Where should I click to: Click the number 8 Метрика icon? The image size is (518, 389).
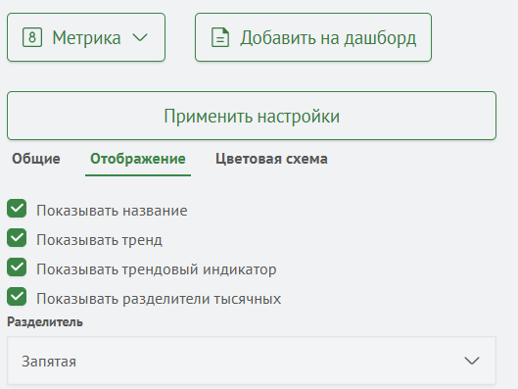pos(32,37)
